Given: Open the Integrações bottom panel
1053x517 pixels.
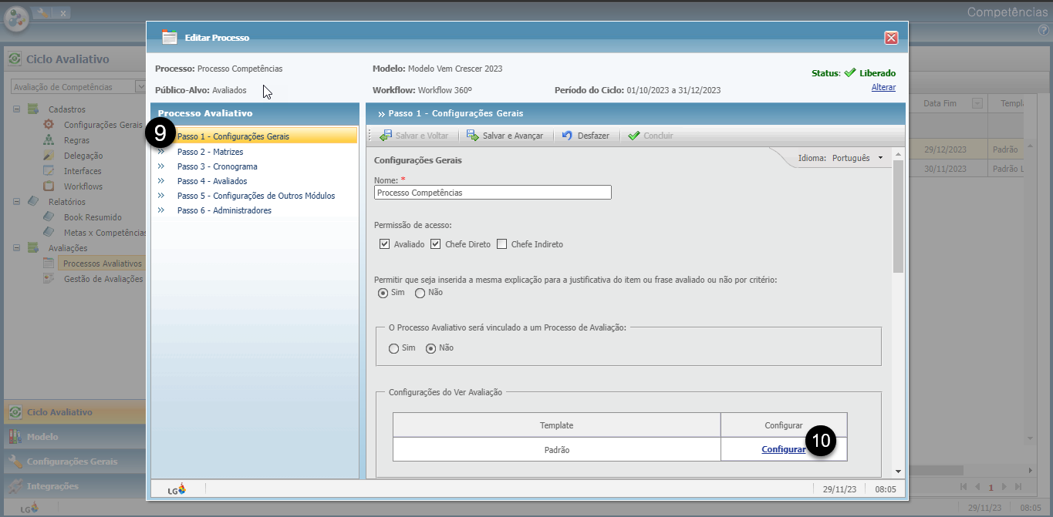Looking at the screenshot, I should click(x=75, y=486).
